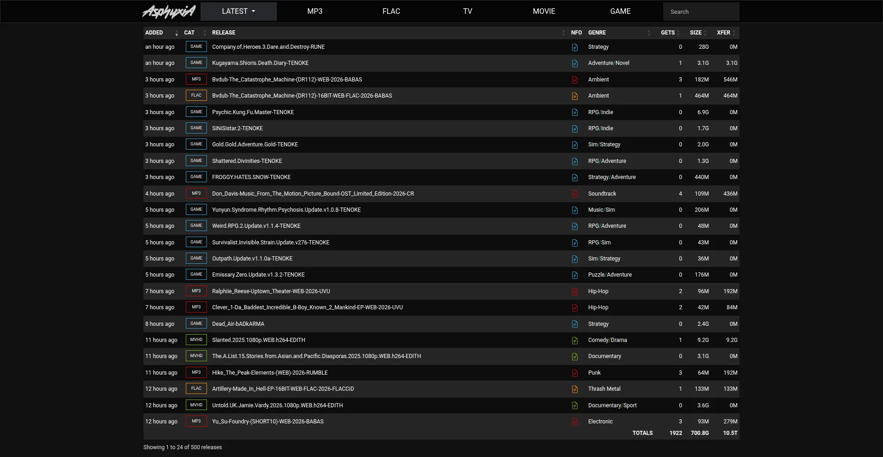Sort table by CAT column
Viewport: 883px width, 457px height.
(x=195, y=33)
